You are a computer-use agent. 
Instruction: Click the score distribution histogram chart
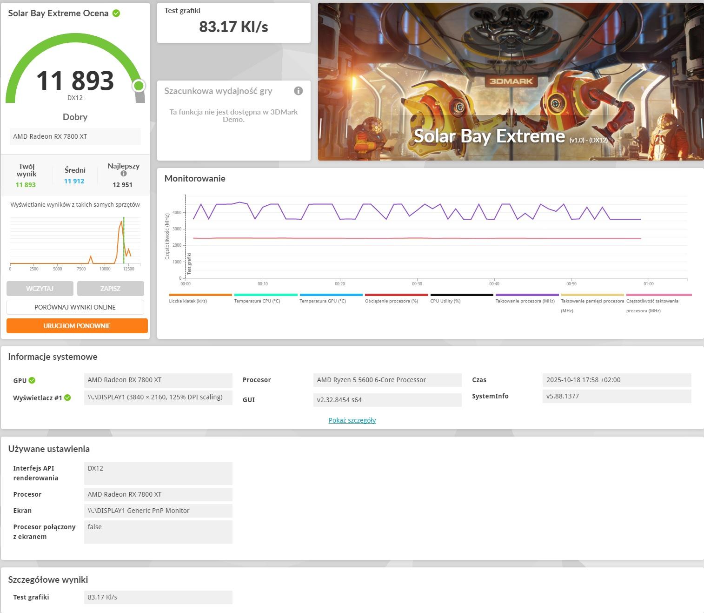tap(75, 241)
